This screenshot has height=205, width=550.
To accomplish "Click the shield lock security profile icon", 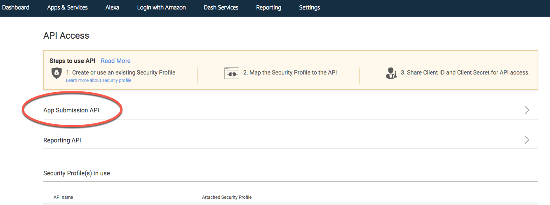I will pos(56,73).
